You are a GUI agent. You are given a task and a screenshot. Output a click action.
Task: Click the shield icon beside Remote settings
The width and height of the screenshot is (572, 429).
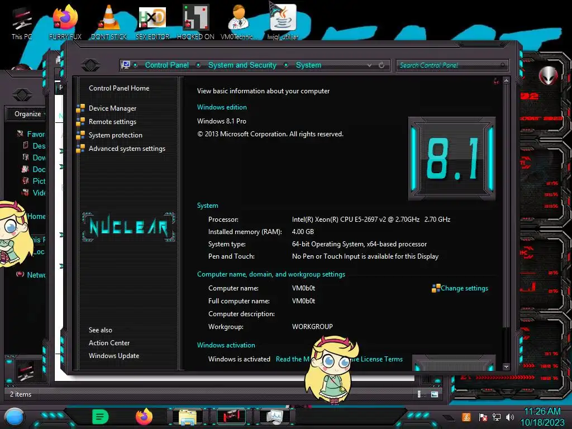click(x=80, y=122)
